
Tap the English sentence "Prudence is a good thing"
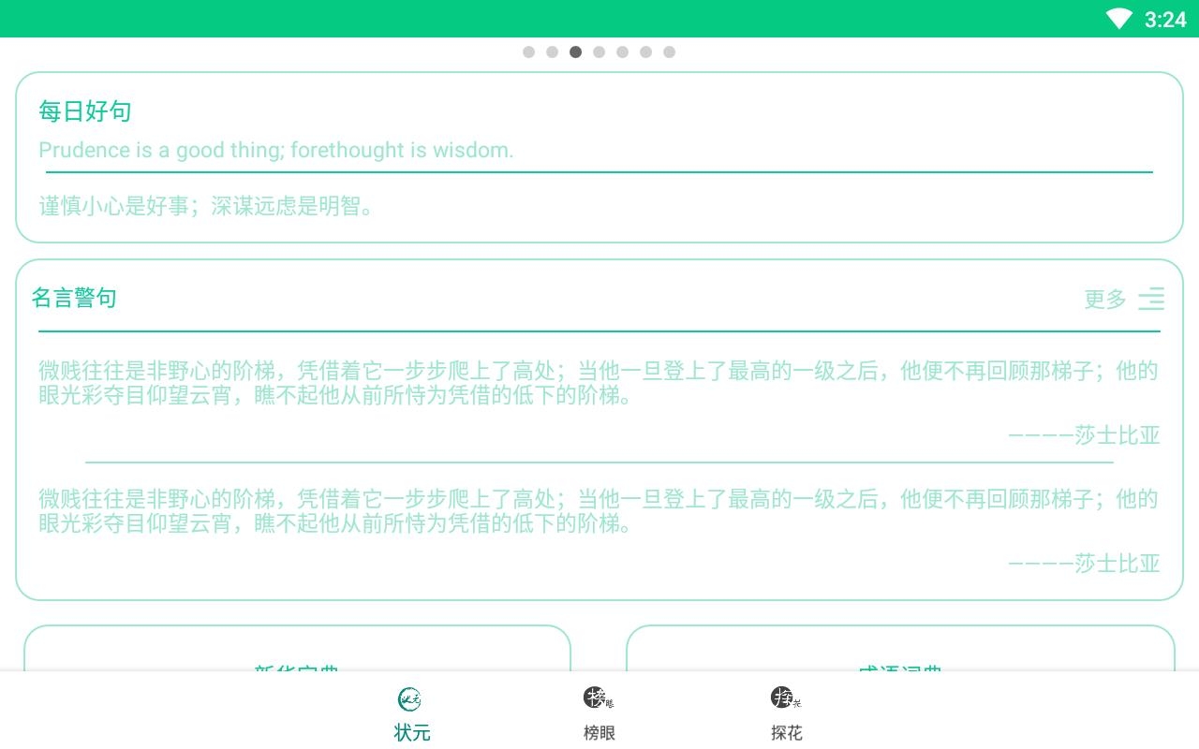[276, 150]
